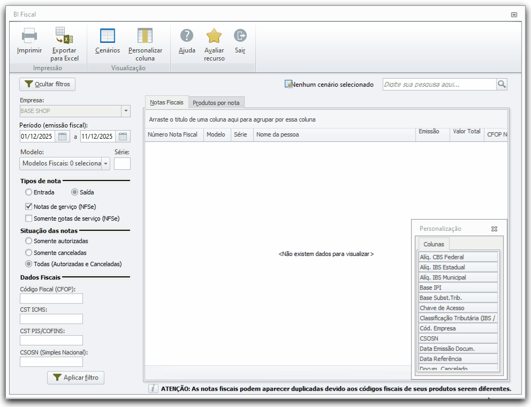Open Ajuda help icon
Image resolution: width=531 pixels, height=407 pixels.
[187, 35]
